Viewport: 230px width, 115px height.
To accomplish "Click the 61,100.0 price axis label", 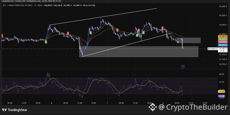I will point(223,59).
